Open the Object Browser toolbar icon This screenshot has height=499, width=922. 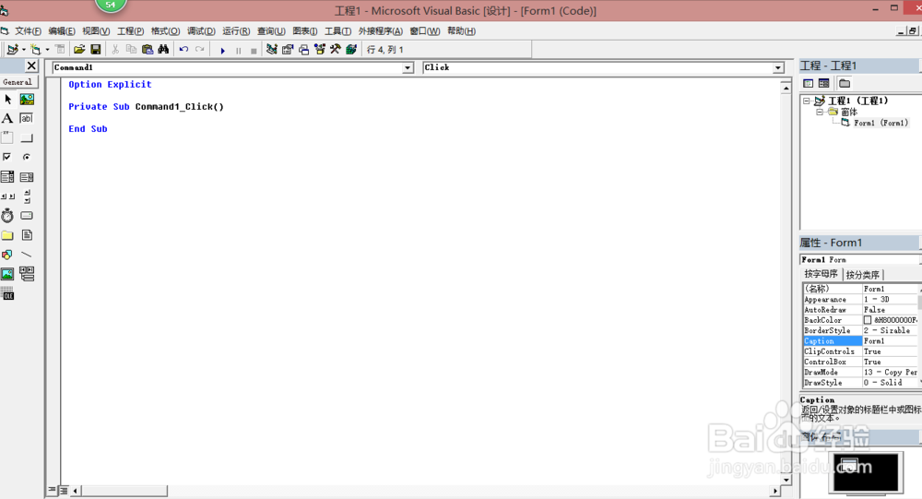click(319, 50)
